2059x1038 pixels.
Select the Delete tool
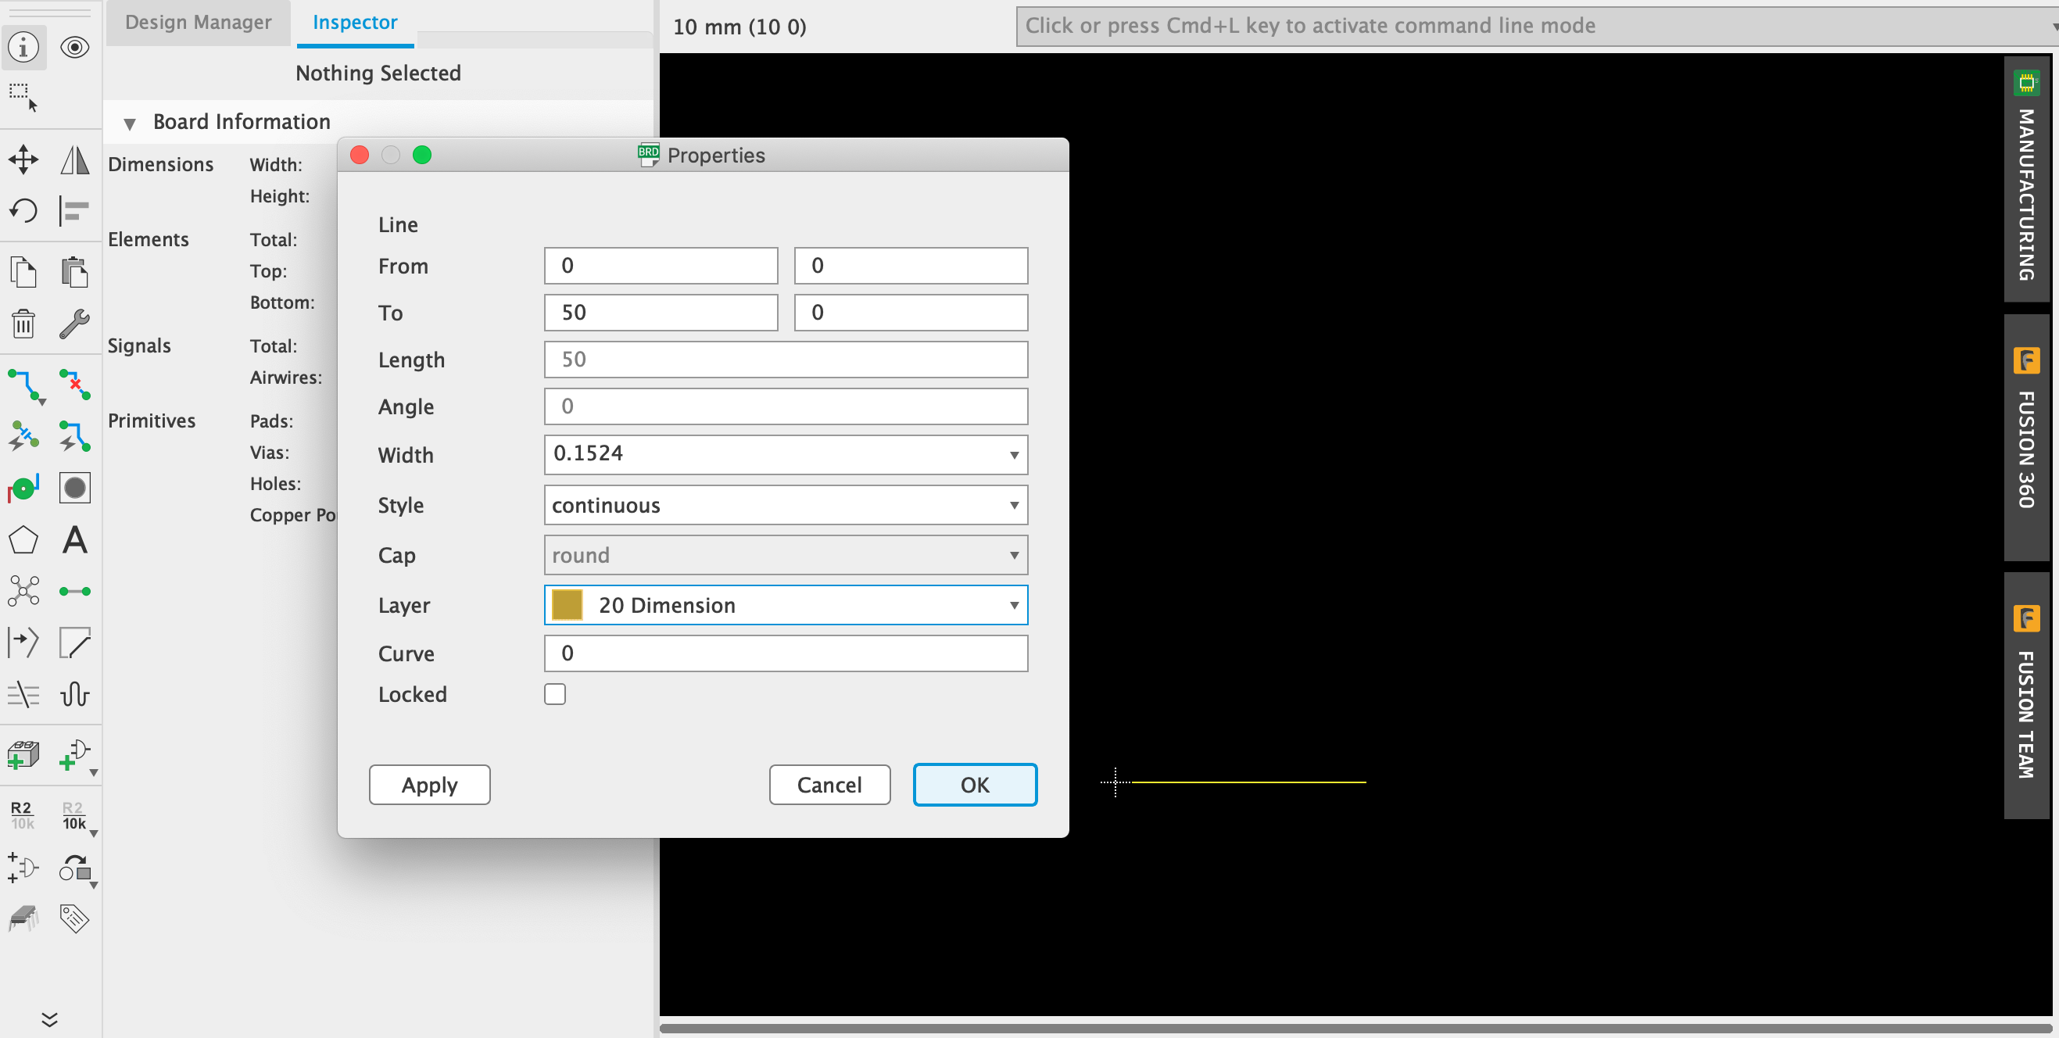pyautogui.click(x=23, y=324)
